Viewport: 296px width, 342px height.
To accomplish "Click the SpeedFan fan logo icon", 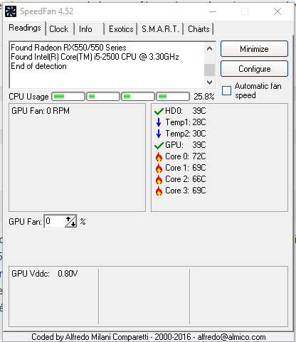I will [11, 11].
